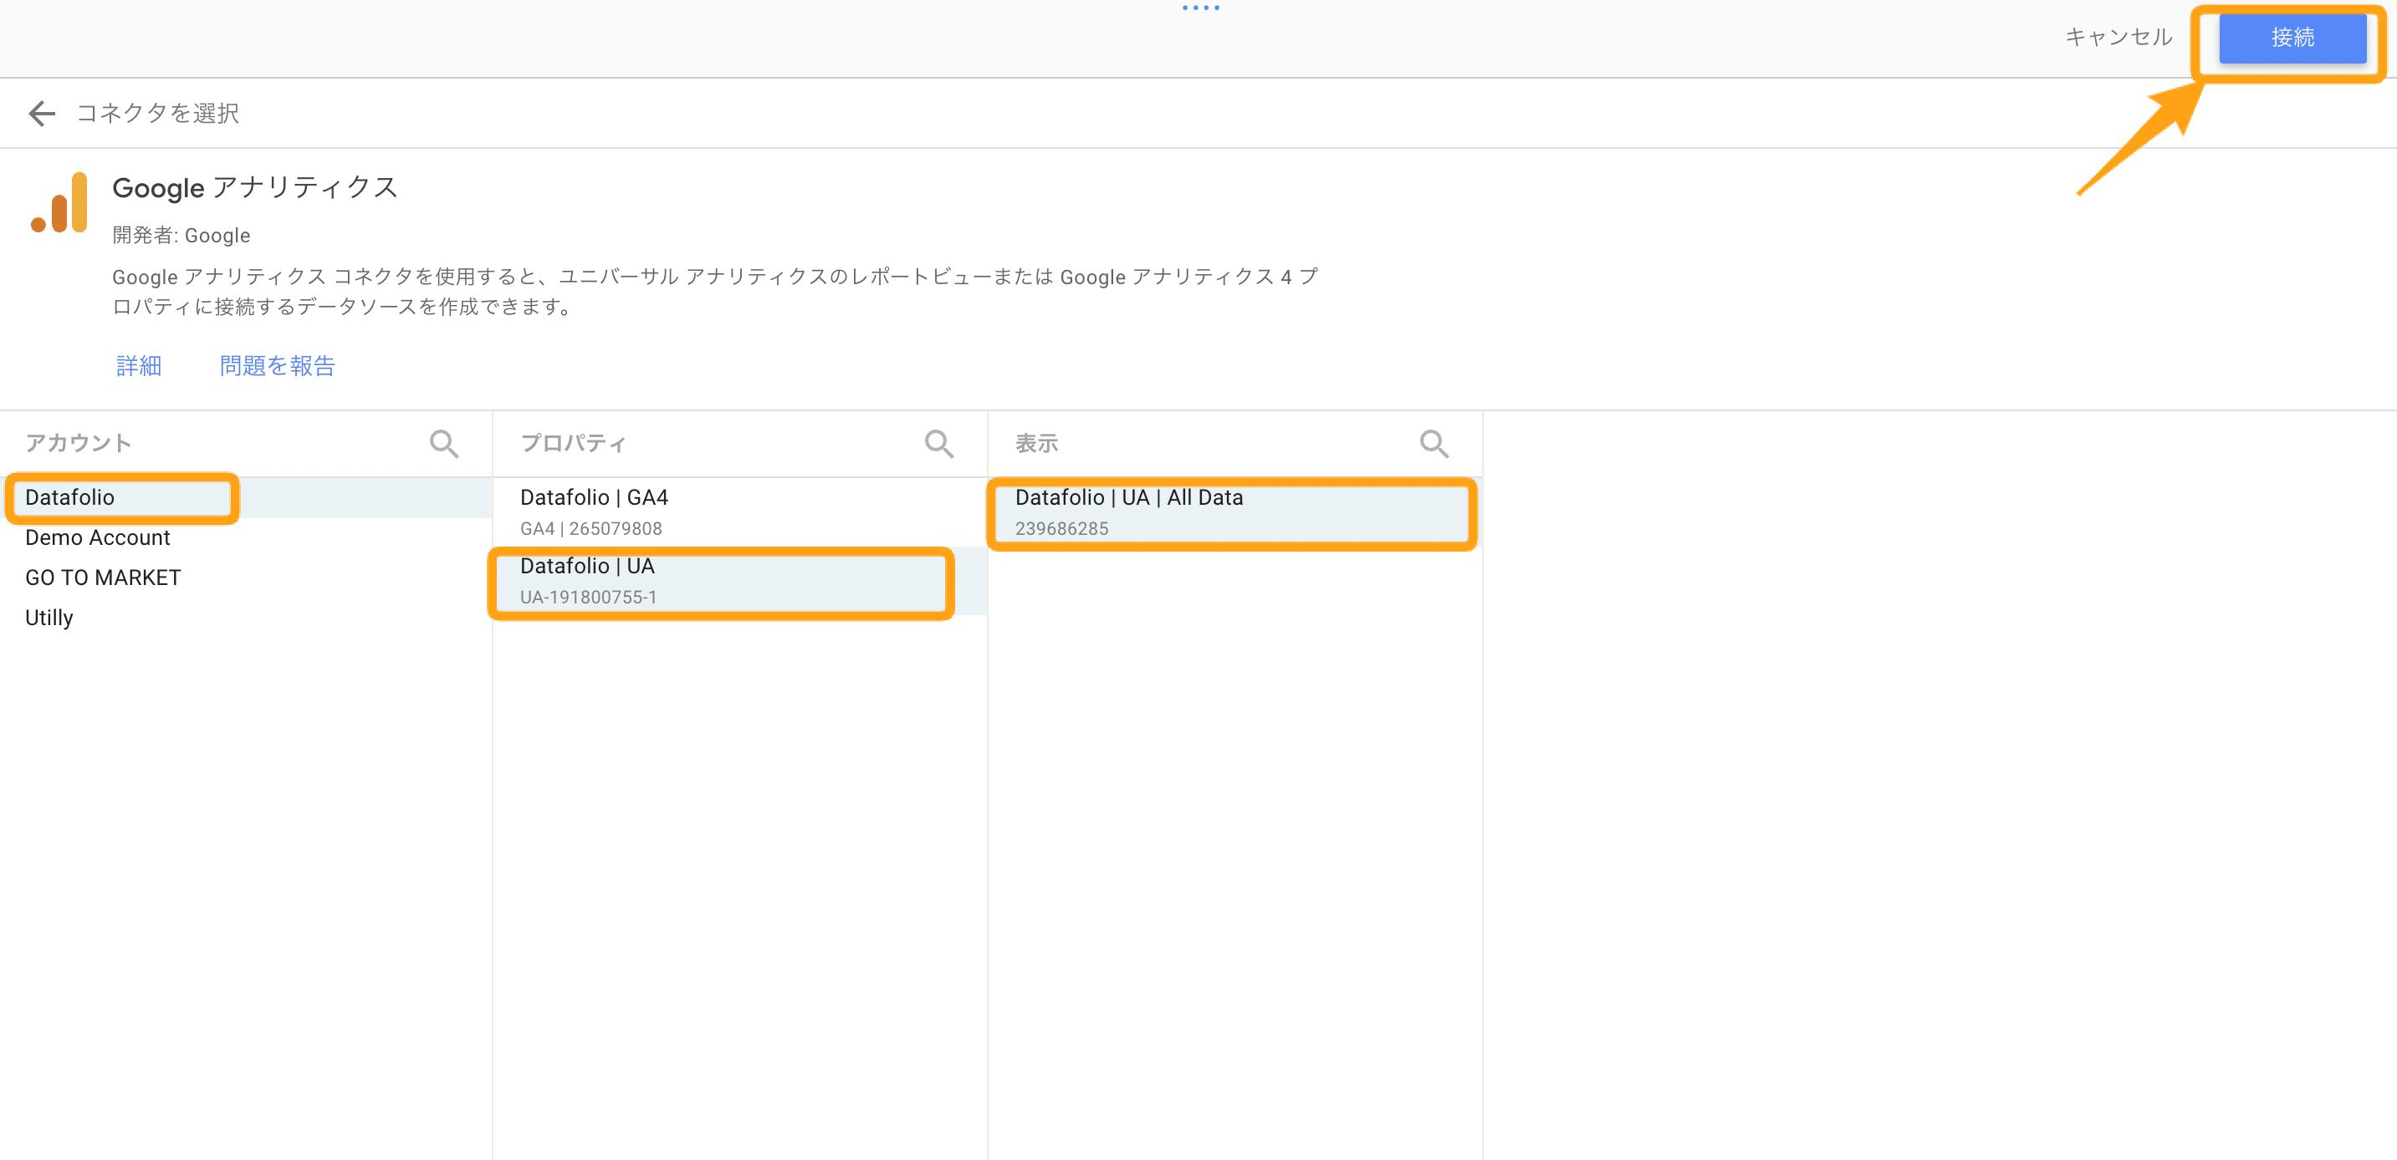Click キャンセル to cancel
Image resolution: width=2397 pixels, height=1160 pixels.
click(2118, 37)
